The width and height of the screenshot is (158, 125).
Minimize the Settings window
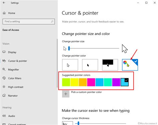(x=138, y=3)
